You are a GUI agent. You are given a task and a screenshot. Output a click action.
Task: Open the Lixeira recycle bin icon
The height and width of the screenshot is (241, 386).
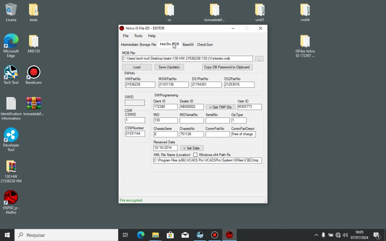point(11,12)
